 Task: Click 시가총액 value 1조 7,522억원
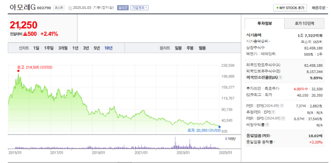(x=310, y=35)
